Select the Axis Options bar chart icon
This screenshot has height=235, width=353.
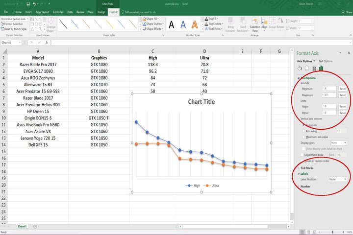(321, 68)
